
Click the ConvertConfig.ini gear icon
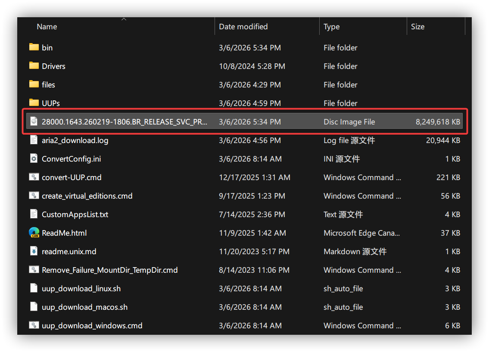[34, 159]
